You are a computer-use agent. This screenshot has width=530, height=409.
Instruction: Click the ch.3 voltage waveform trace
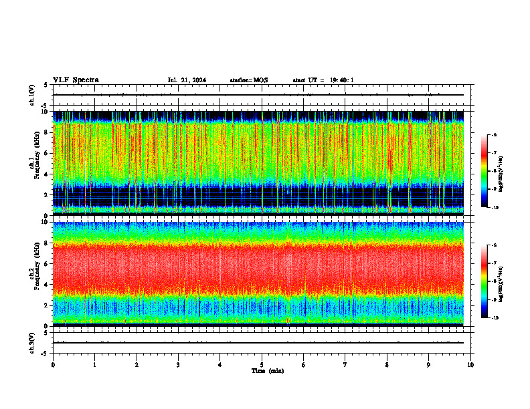click(x=258, y=343)
